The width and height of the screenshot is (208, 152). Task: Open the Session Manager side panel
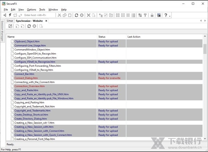(x=2, y=31)
